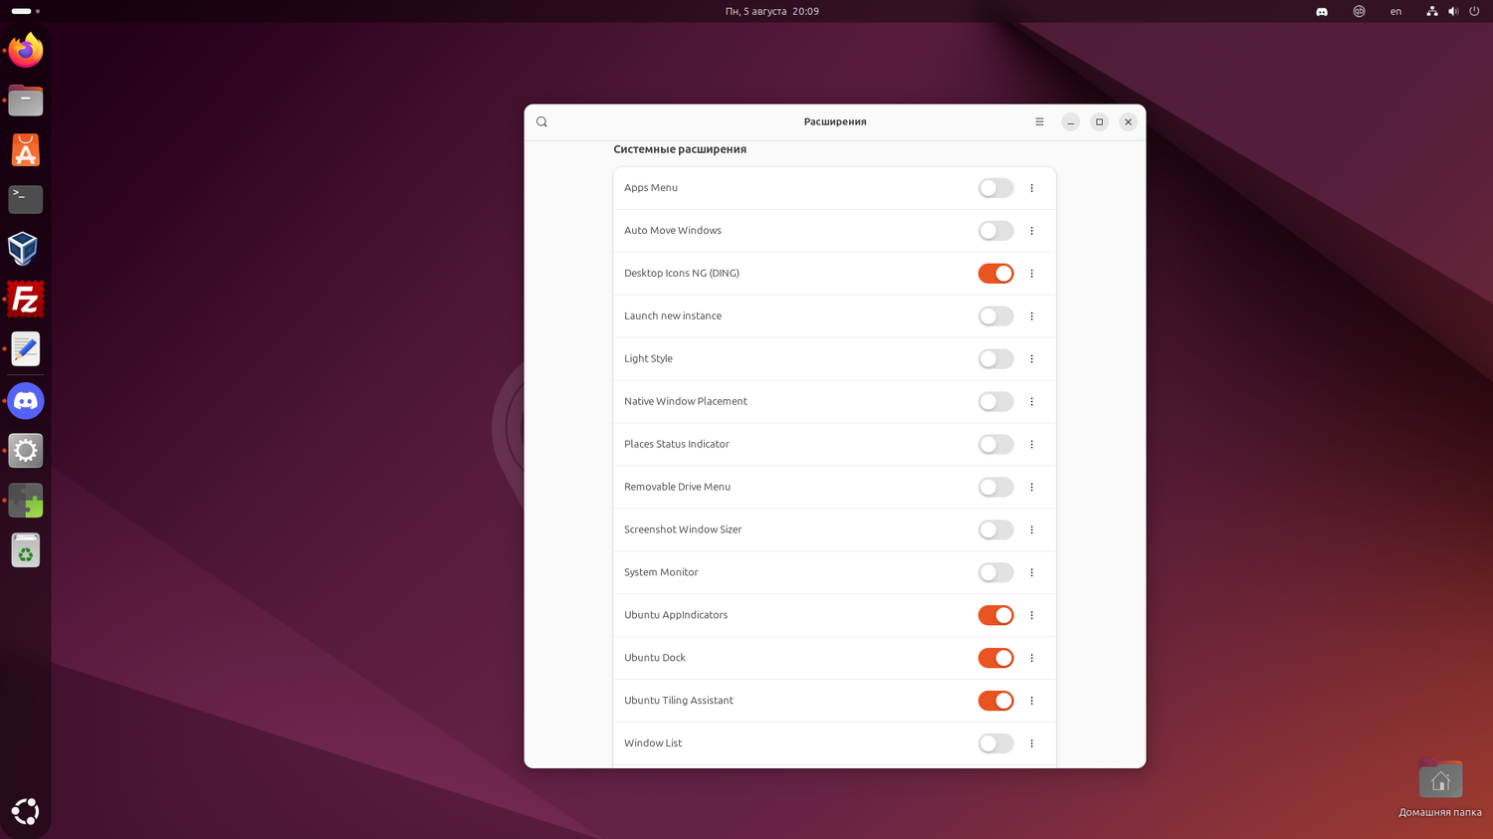
Task: Open three-dot menu for Window List
Action: 1032,743
